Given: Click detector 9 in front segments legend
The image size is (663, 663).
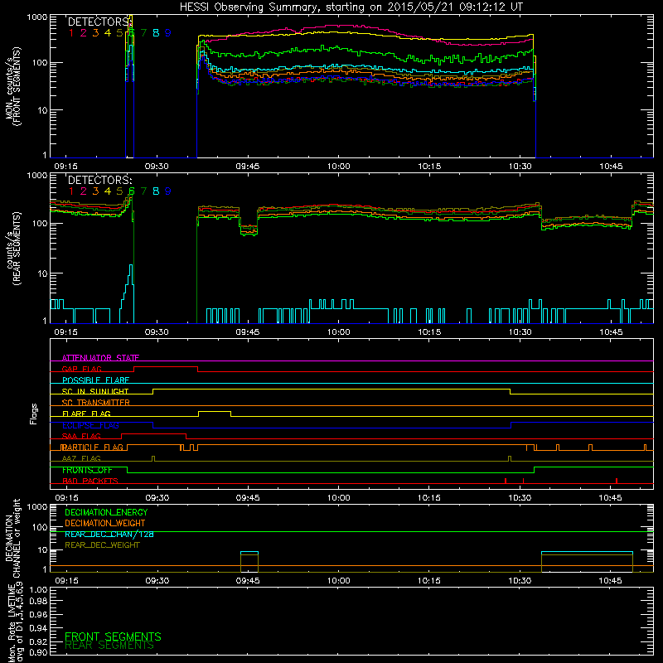Looking at the screenshot, I should (168, 33).
